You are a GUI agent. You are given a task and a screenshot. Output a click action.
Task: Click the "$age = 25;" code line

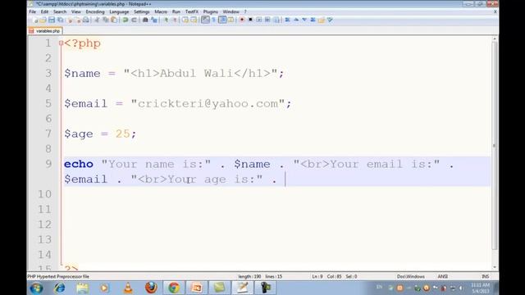coord(100,134)
